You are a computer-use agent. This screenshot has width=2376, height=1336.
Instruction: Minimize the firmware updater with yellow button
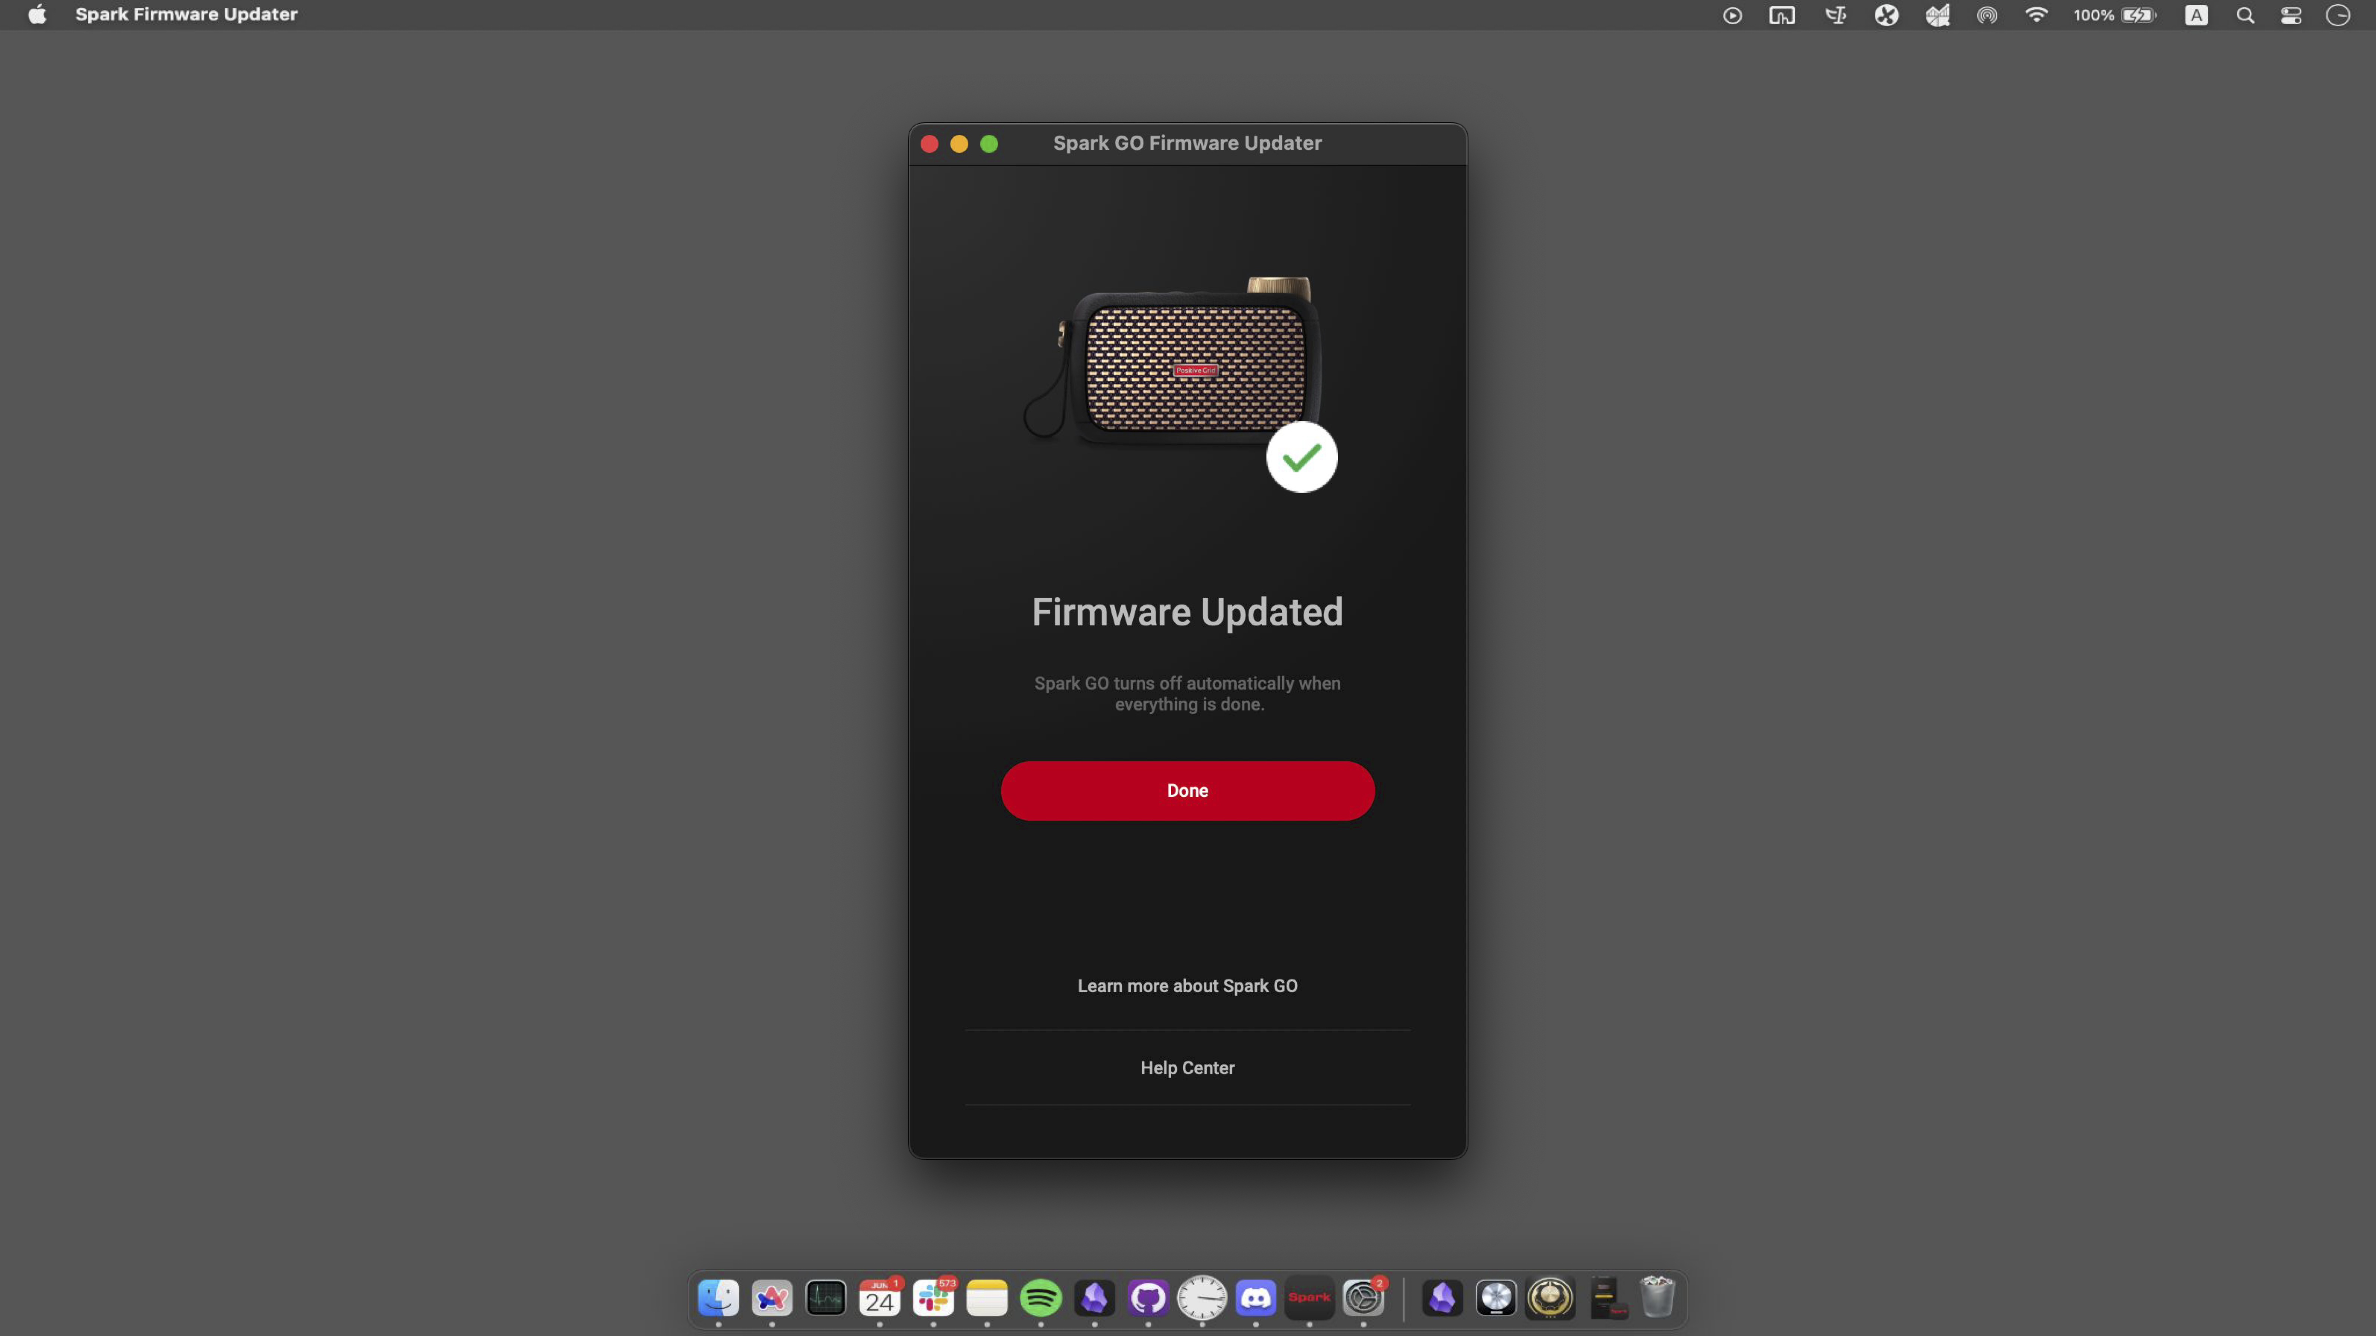click(x=959, y=144)
